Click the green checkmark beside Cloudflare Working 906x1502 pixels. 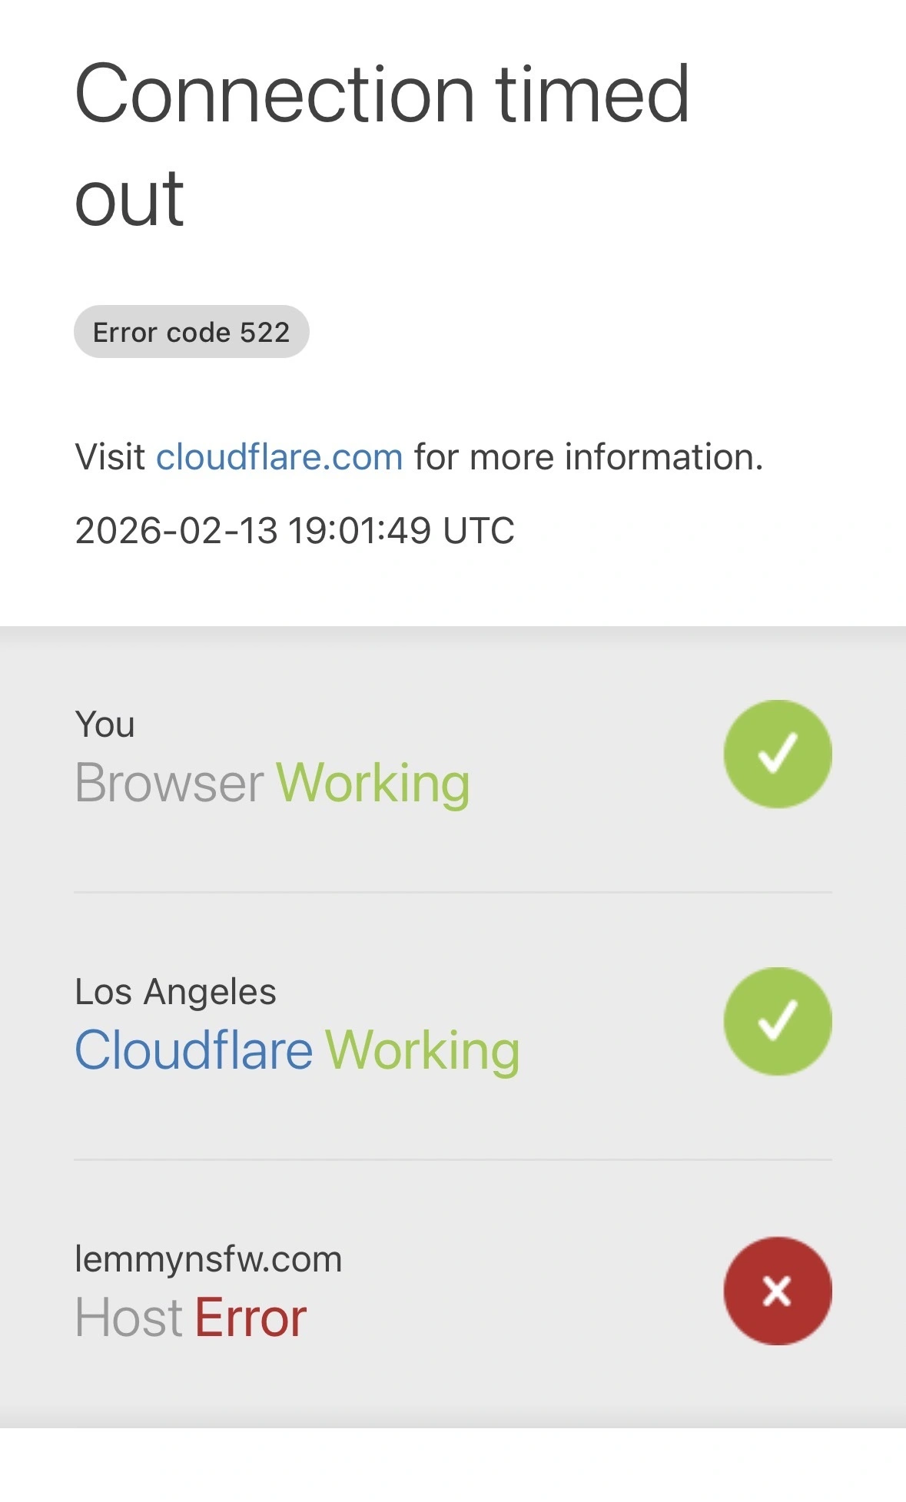(777, 1021)
